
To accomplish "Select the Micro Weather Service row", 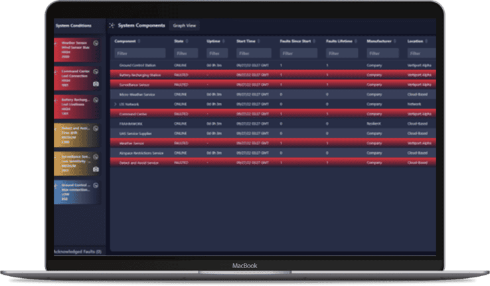I will point(273,95).
